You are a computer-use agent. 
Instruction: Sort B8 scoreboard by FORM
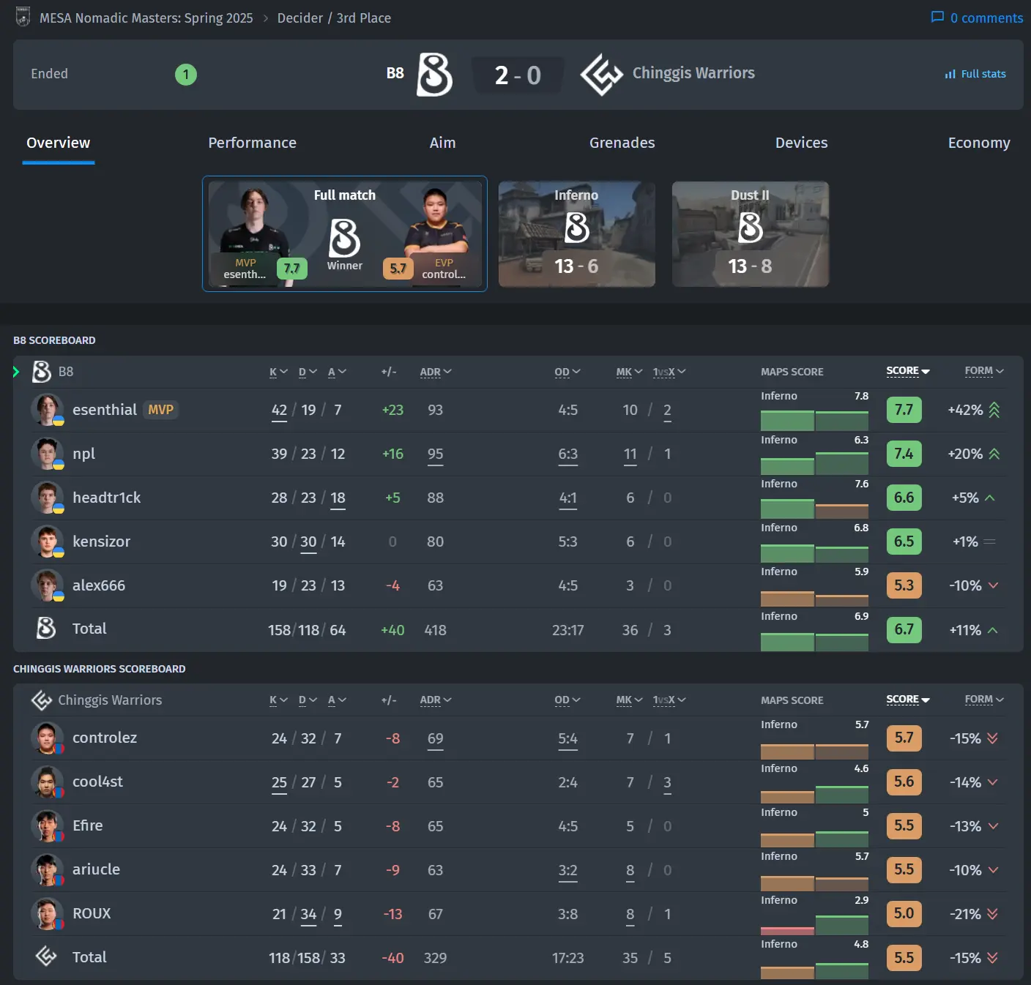click(x=984, y=371)
